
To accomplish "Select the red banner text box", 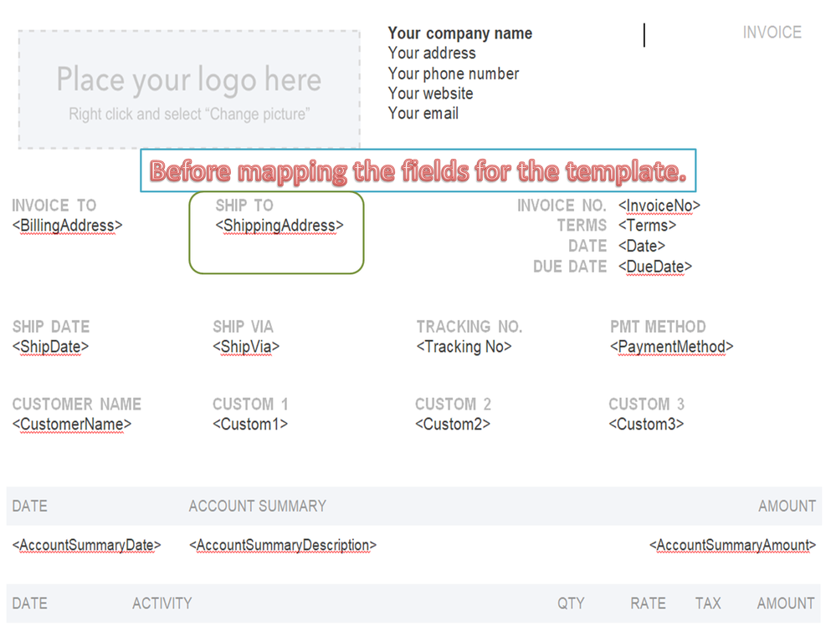I will point(418,171).
